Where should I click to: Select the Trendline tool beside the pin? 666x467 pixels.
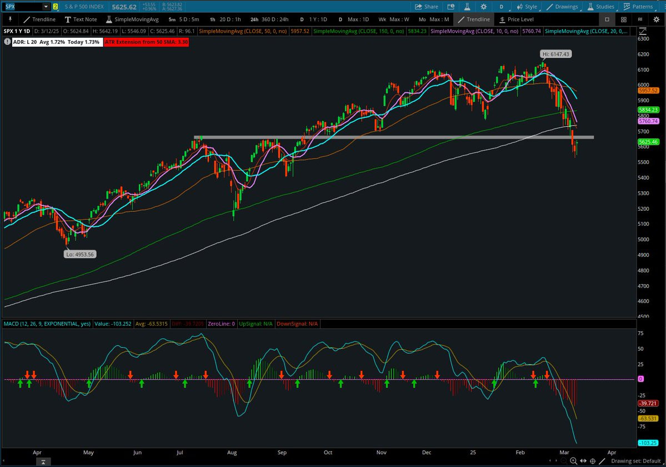click(x=39, y=19)
